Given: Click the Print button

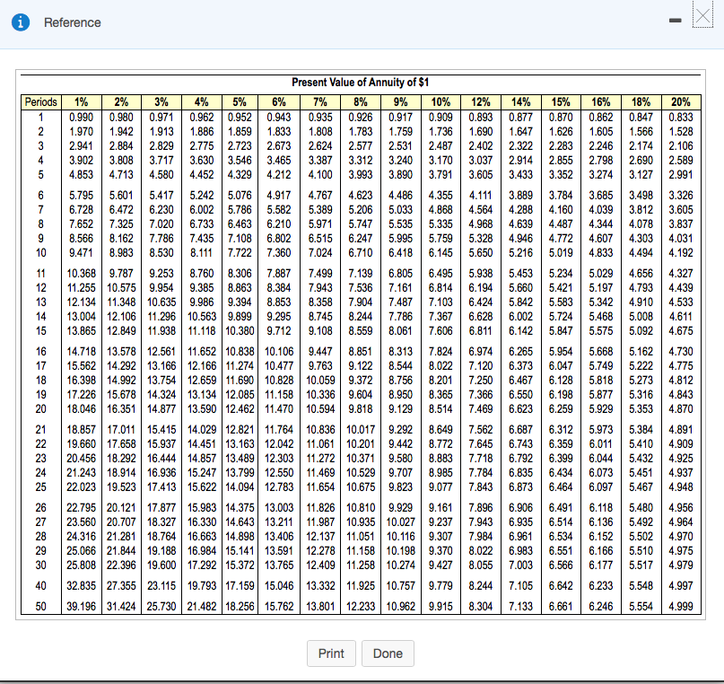Looking at the screenshot, I should [x=331, y=653].
